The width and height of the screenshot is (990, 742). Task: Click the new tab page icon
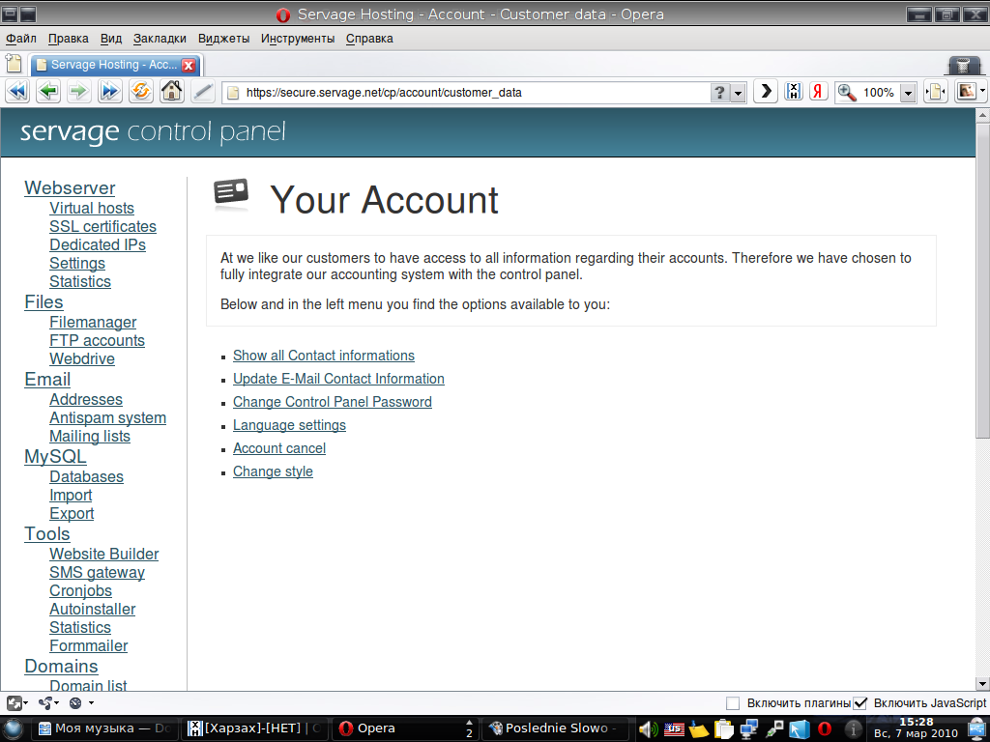[x=14, y=64]
